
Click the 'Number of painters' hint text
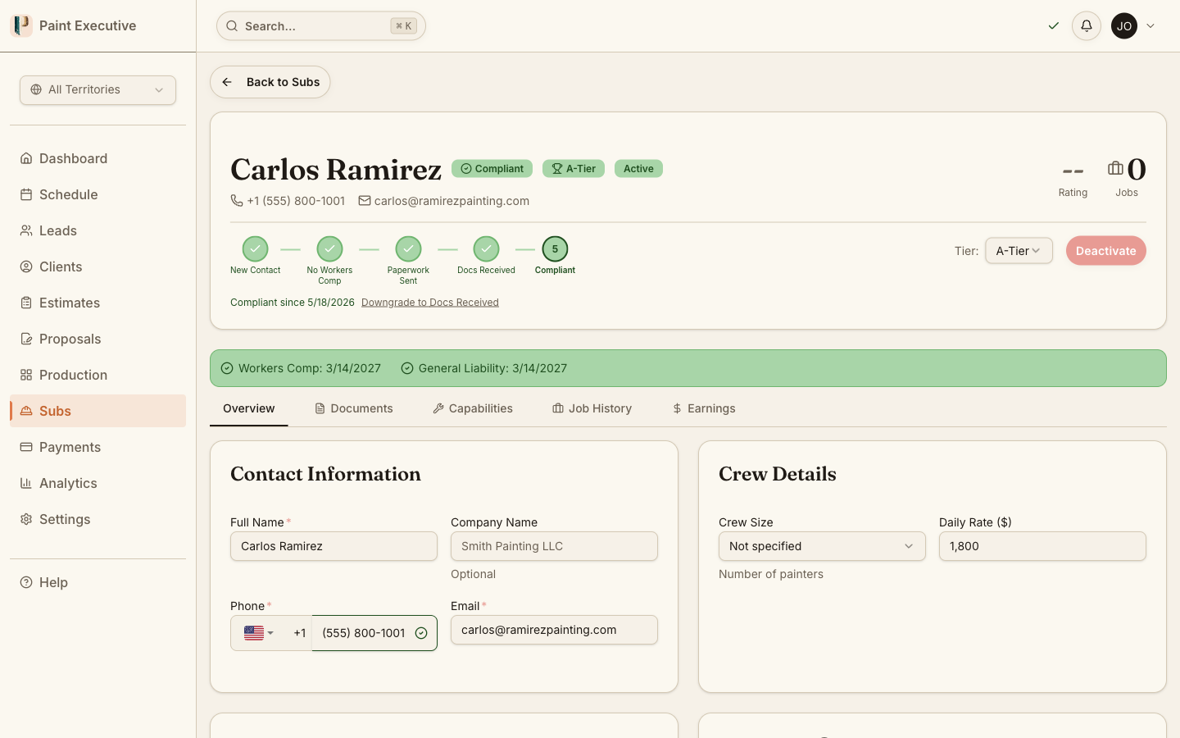771,574
